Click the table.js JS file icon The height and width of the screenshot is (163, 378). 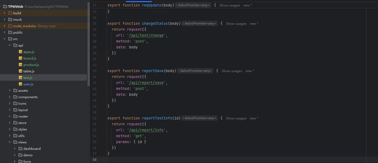pos(20,71)
